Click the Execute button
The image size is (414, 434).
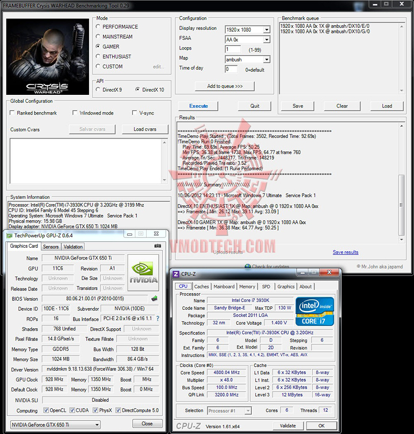198,106
